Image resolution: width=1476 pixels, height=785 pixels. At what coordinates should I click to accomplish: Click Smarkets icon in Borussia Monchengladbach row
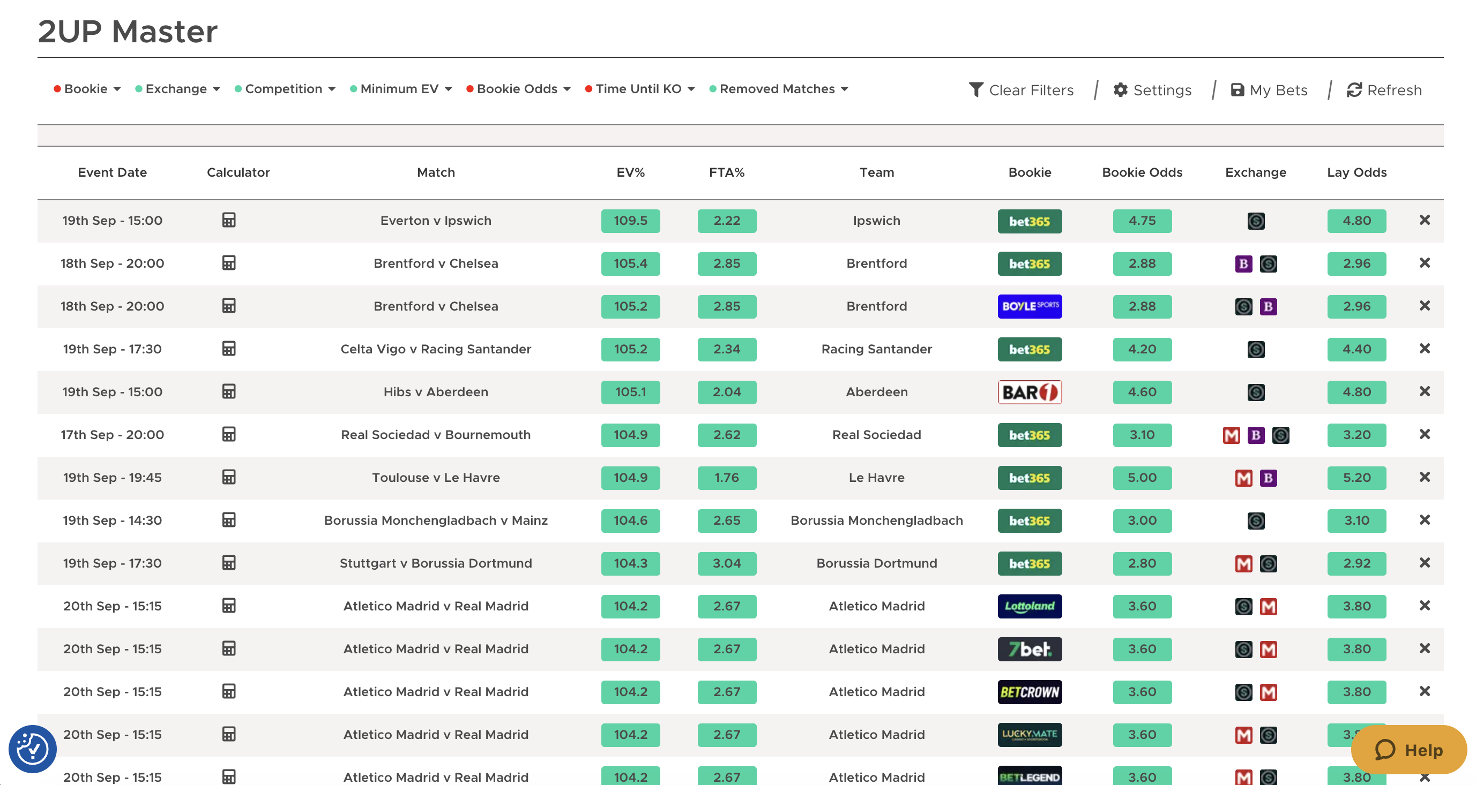(1255, 520)
